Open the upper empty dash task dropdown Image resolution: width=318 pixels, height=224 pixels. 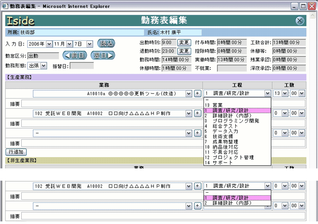pyautogui.click(x=189, y=133)
